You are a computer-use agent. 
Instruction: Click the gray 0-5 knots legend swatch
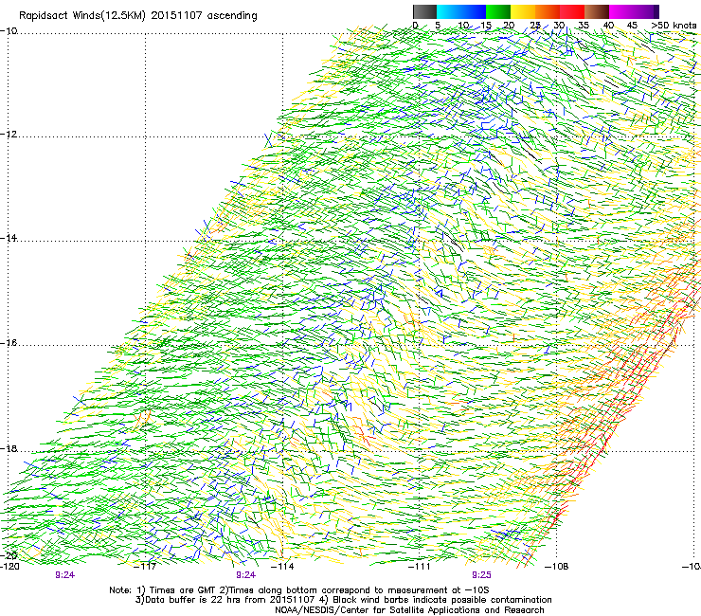(x=424, y=11)
